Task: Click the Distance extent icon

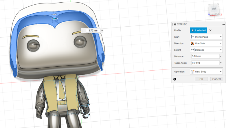Action: 192,50
